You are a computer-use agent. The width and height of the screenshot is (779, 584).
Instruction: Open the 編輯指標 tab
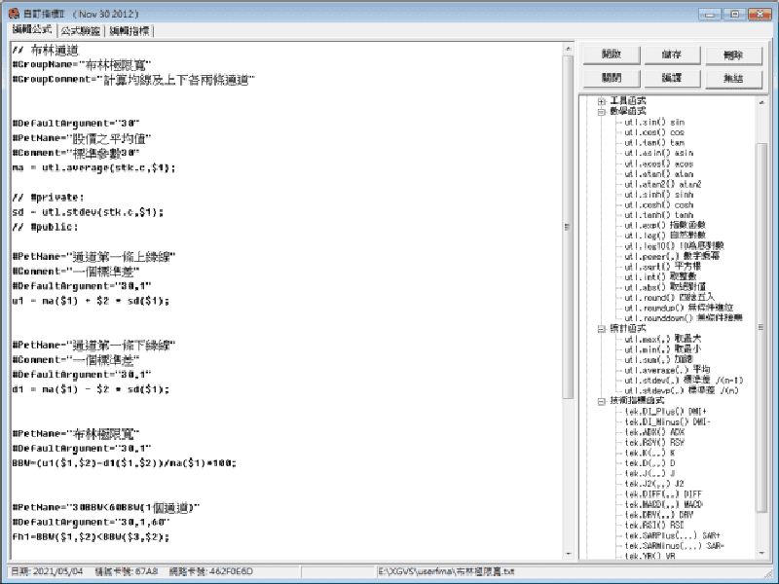point(129,31)
